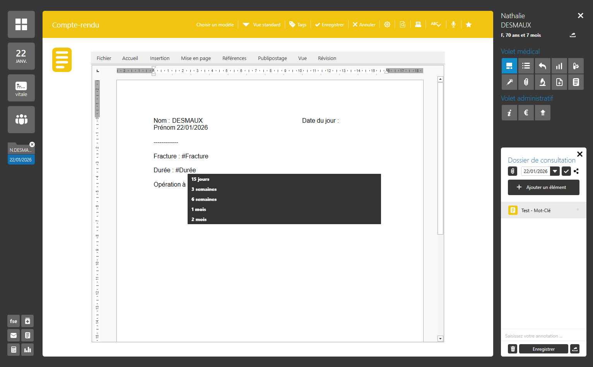Open spell check ABC tool
The width and height of the screenshot is (593, 367).
point(436,24)
